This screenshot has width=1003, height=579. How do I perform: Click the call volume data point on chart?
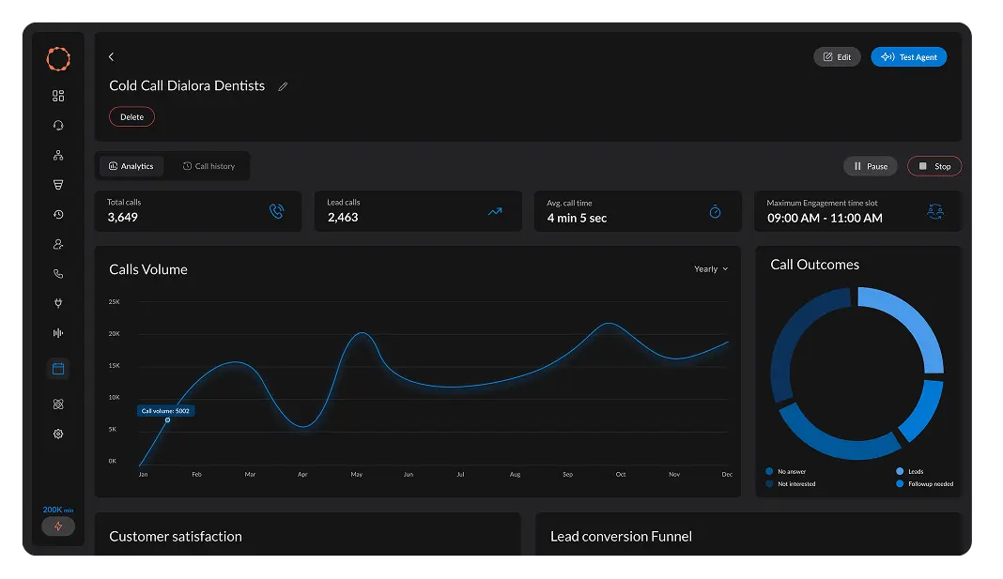pos(167,420)
